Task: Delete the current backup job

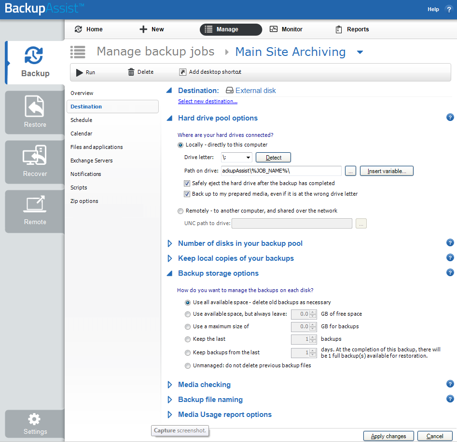Action: (x=140, y=72)
